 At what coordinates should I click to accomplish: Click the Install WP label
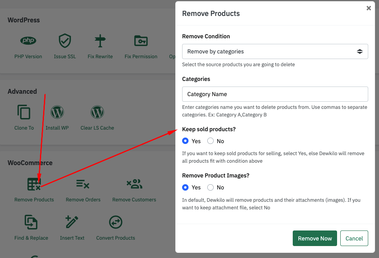pyautogui.click(x=57, y=128)
